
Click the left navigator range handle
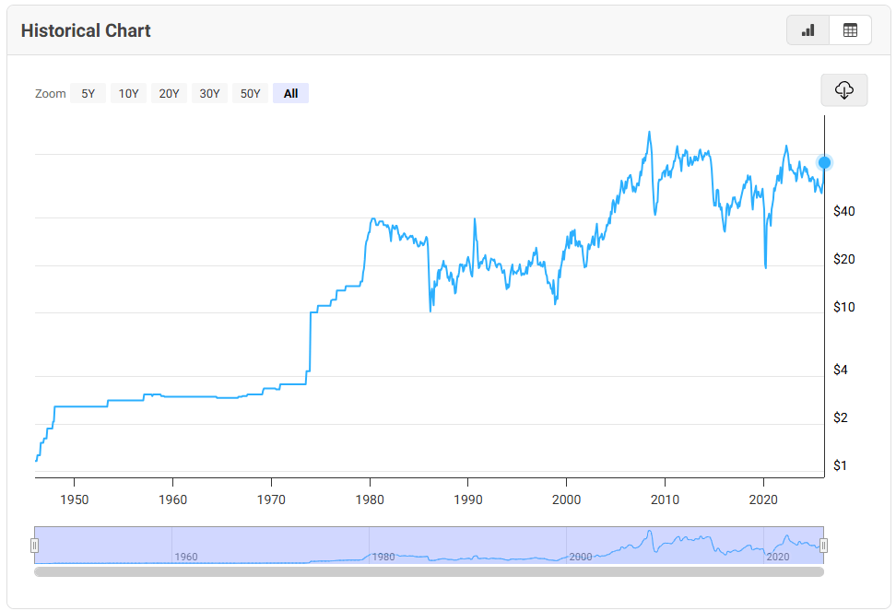tap(35, 546)
